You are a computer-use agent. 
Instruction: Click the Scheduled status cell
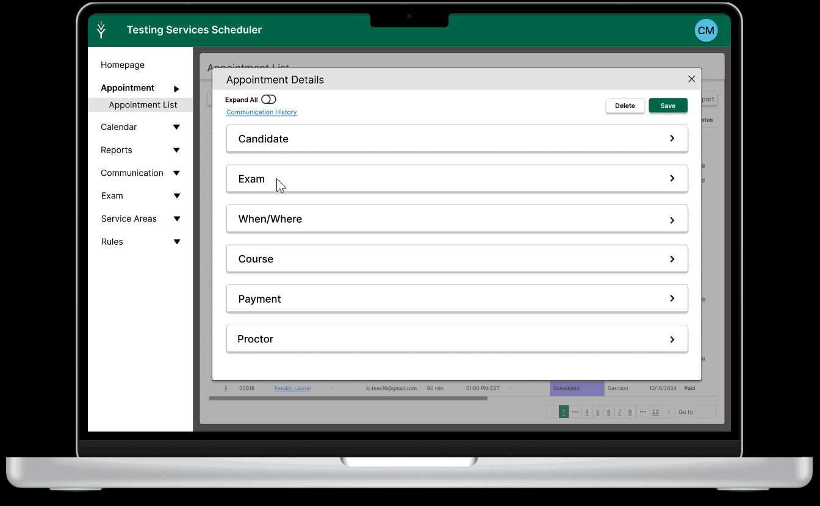(x=577, y=388)
